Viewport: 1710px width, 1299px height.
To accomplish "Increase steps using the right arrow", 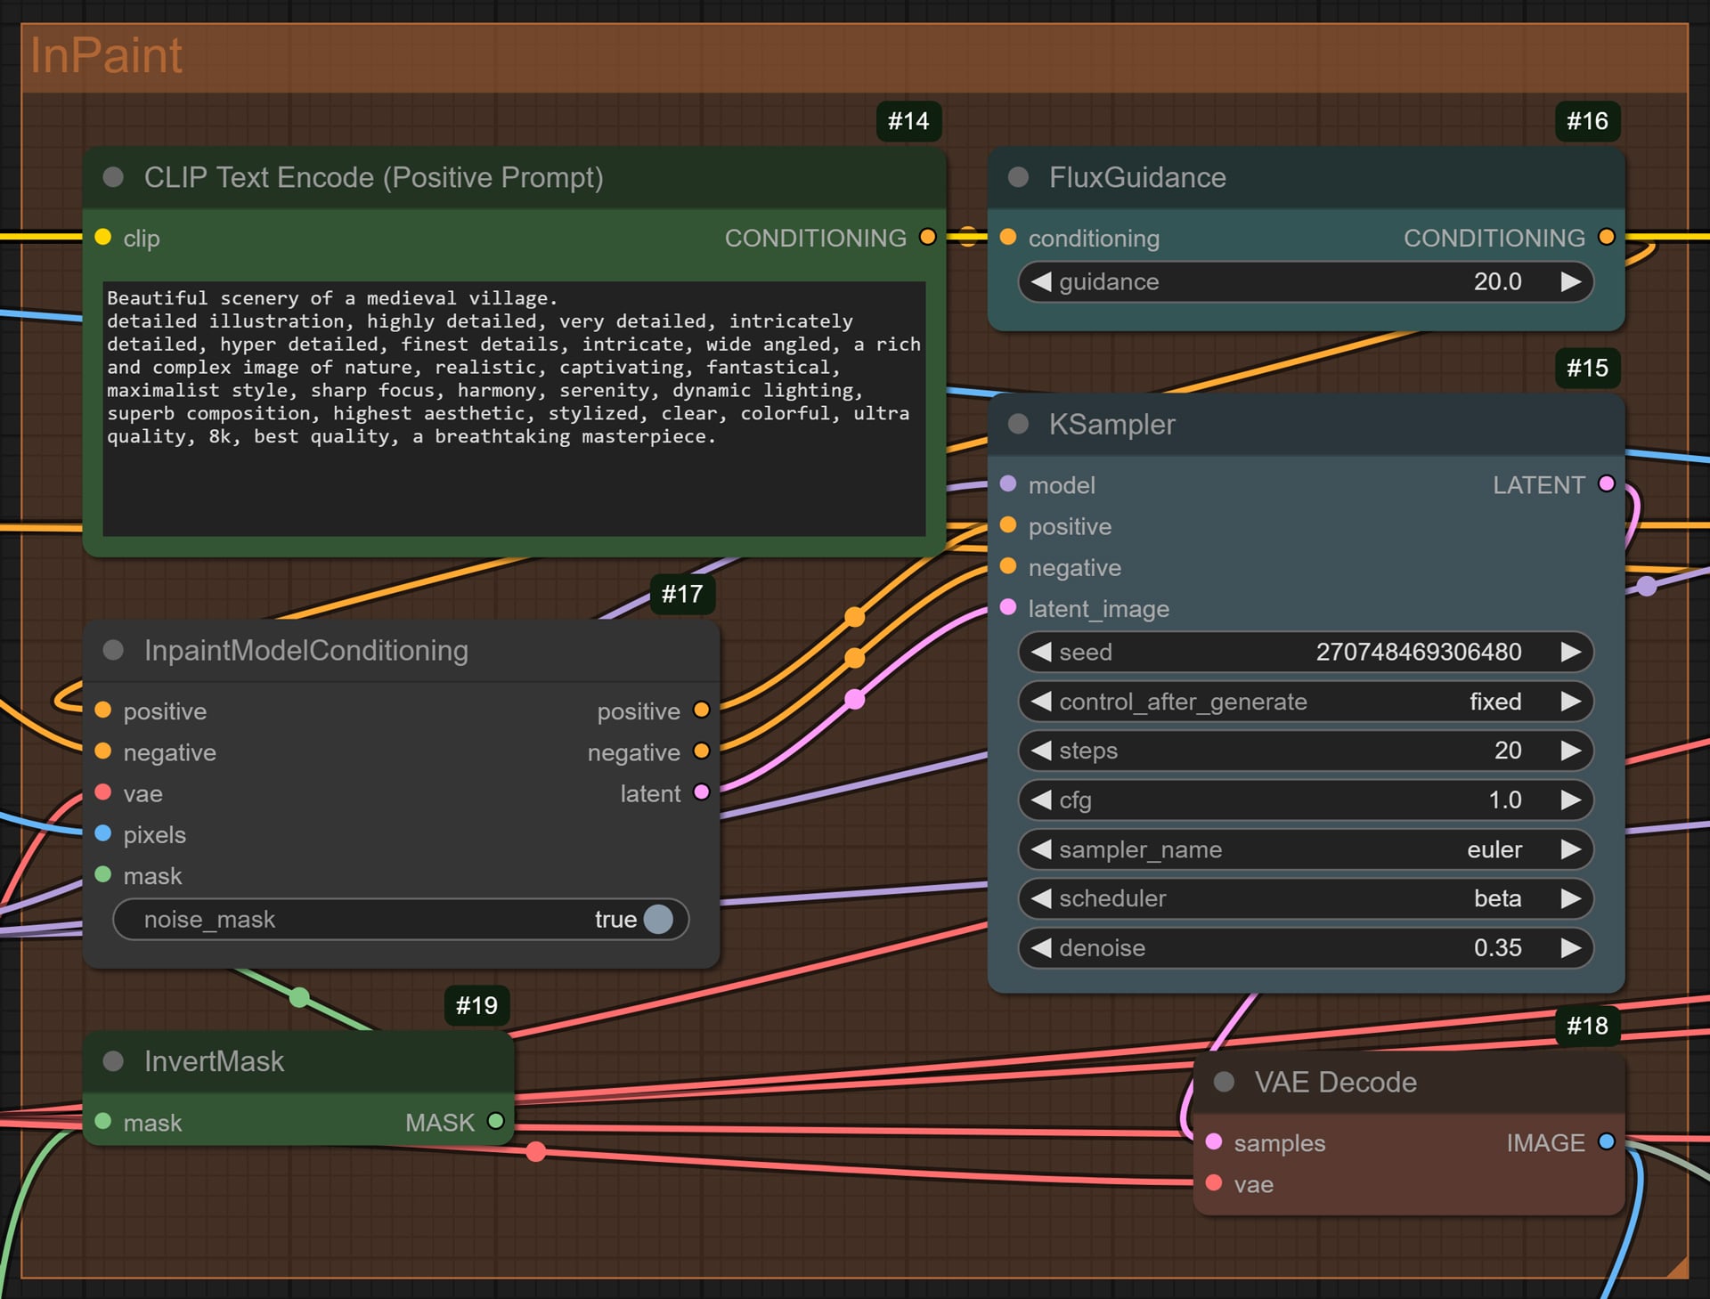I will [x=1571, y=751].
